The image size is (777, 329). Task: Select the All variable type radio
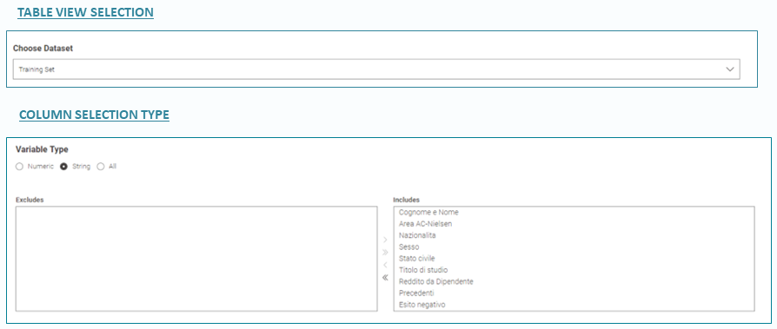coord(101,167)
